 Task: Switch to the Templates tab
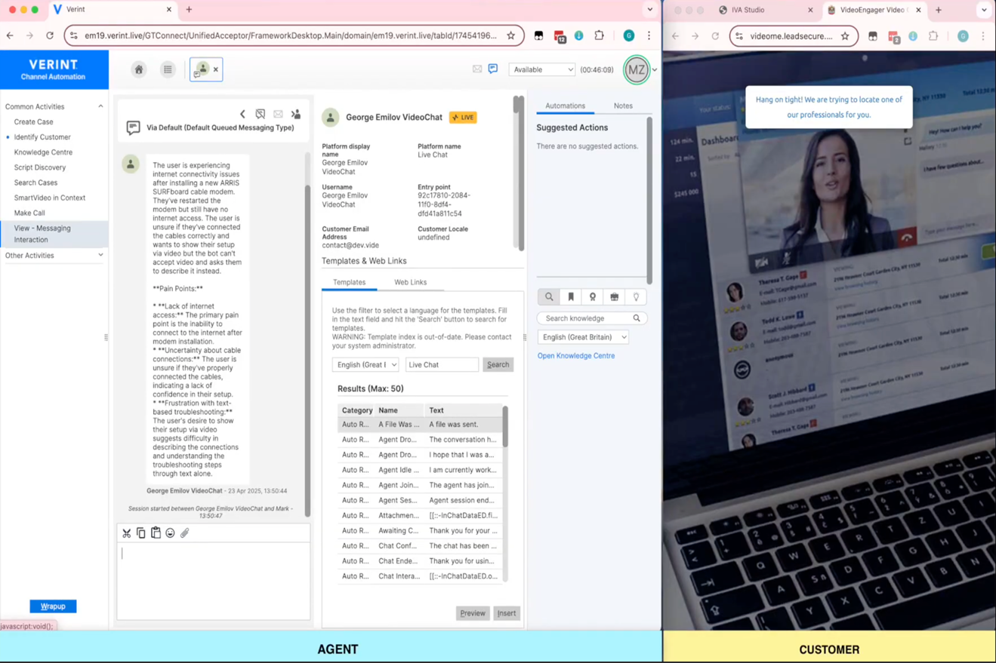pyautogui.click(x=350, y=282)
